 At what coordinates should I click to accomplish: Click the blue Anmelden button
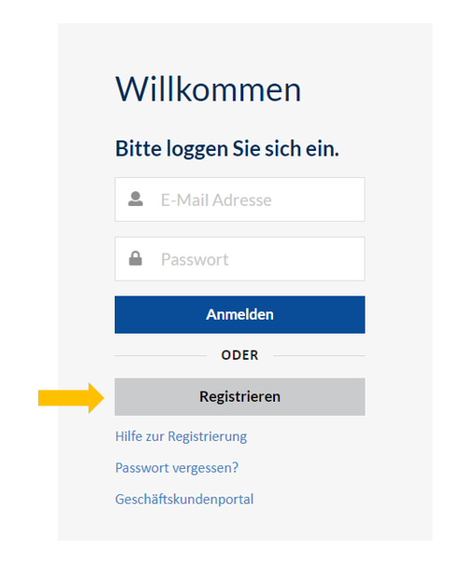(240, 315)
